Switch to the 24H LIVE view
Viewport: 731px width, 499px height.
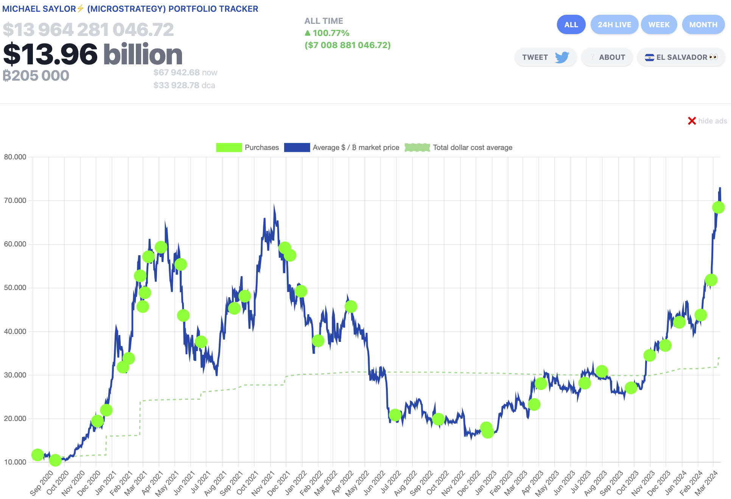(x=614, y=25)
